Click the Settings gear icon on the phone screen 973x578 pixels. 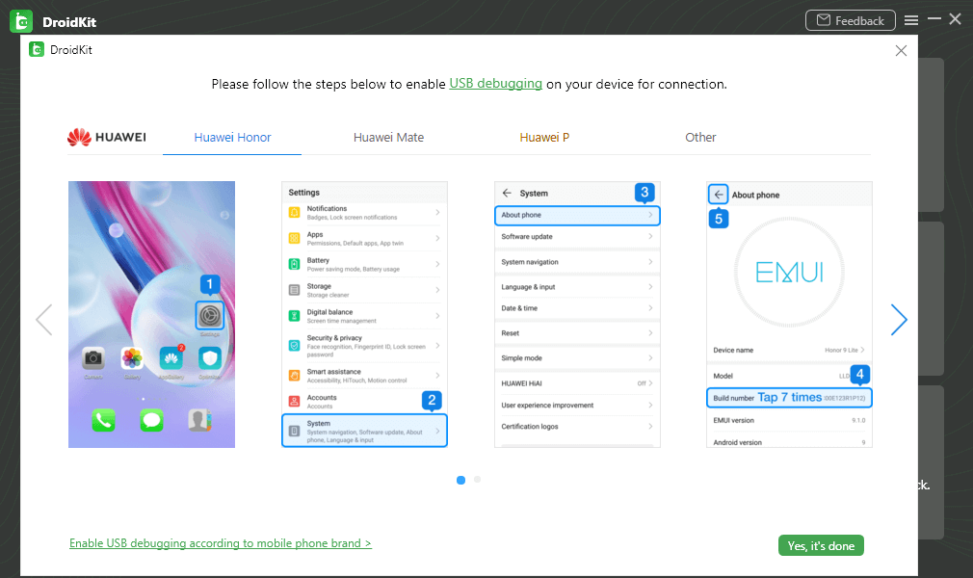click(210, 315)
